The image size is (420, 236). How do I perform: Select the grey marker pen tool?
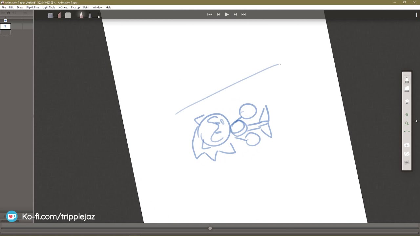(x=90, y=15)
